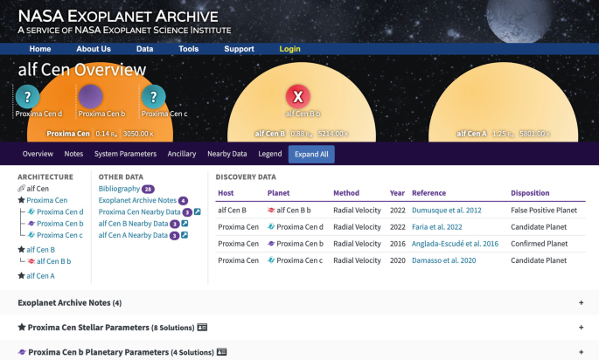Open external link icon beside Proxima Cen Nearby Data
This screenshot has height=360, width=599.
coord(197,212)
